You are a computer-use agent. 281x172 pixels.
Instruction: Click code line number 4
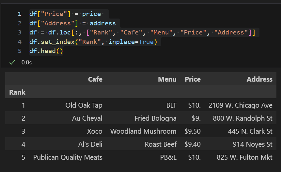[20, 42]
